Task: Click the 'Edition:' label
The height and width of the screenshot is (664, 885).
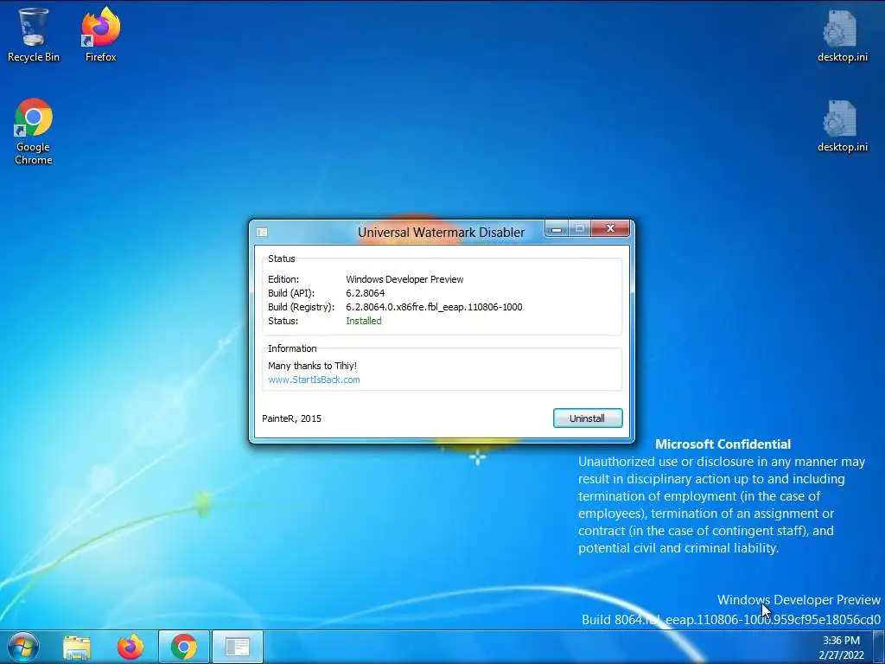Action: 283,279
